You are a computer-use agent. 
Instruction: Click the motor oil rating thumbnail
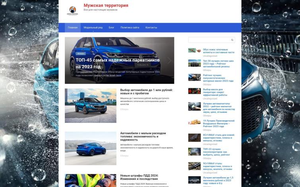point(194,77)
